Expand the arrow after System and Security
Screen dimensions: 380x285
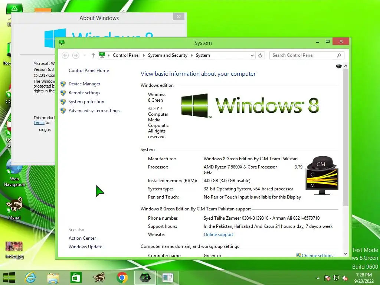tap(192, 56)
